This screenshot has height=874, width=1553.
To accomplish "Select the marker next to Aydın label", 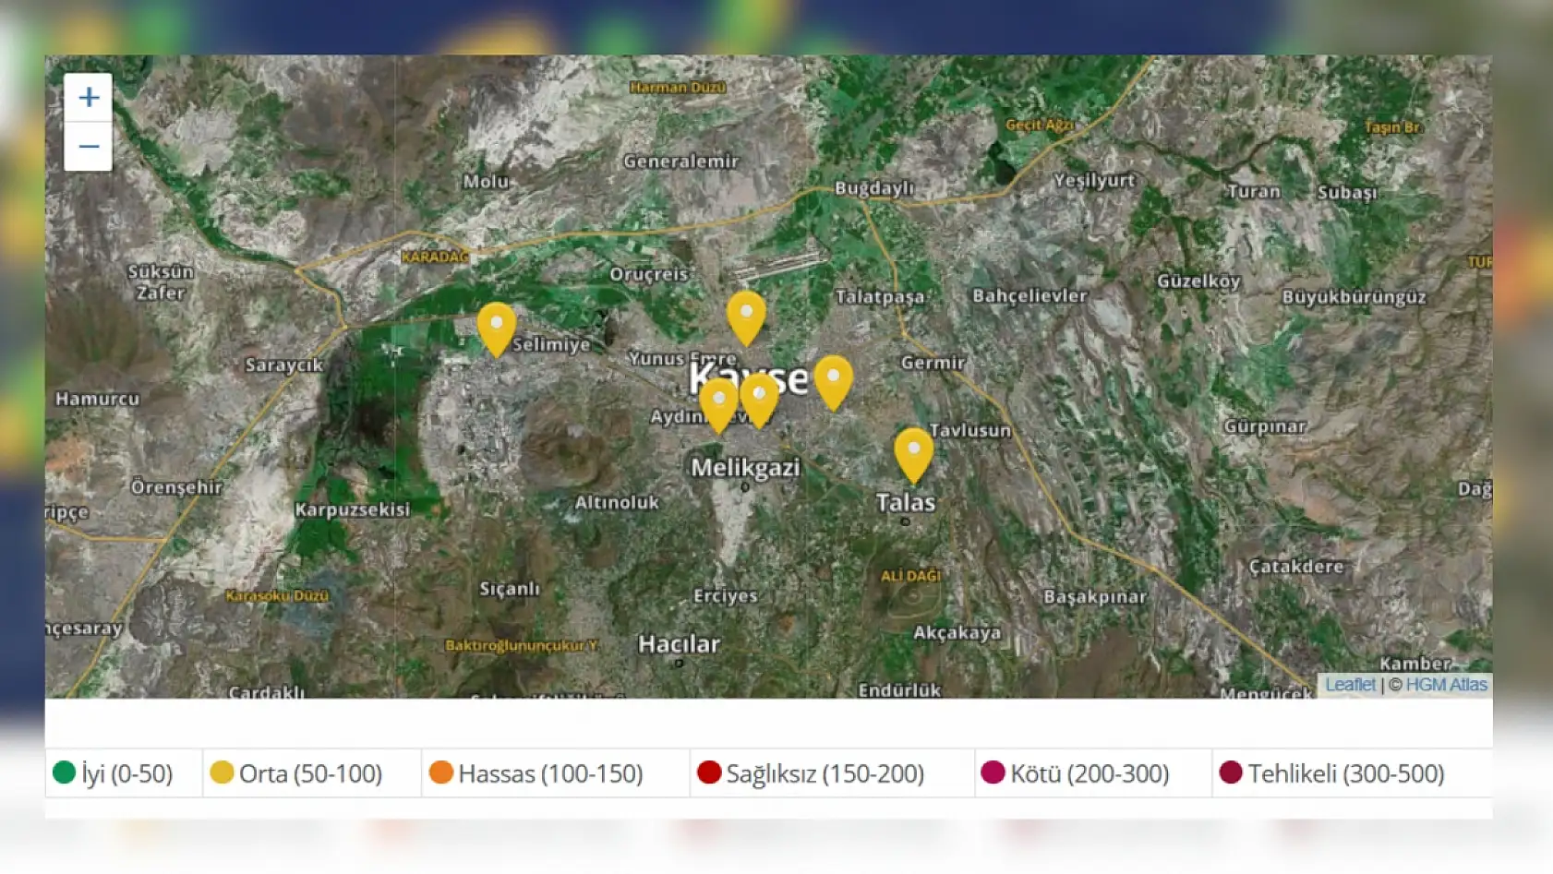I will tap(718, 402).
